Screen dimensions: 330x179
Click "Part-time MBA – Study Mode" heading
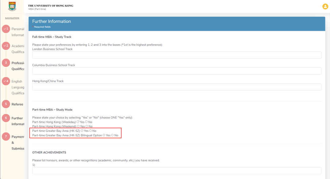coord(52,110)
